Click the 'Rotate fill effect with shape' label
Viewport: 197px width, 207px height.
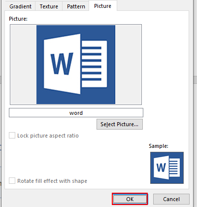click(x=52, y=181)
